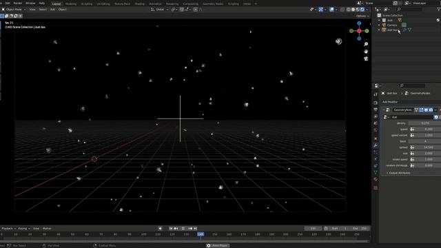The height and width of the screenshot is (248, 441).
Task: Click the viewport Object menu
Action: (62, 9)
